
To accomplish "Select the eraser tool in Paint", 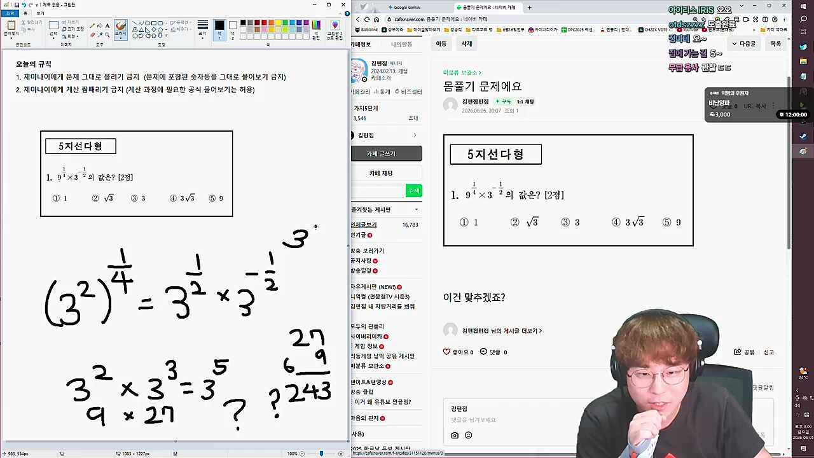I will (92, 35).
